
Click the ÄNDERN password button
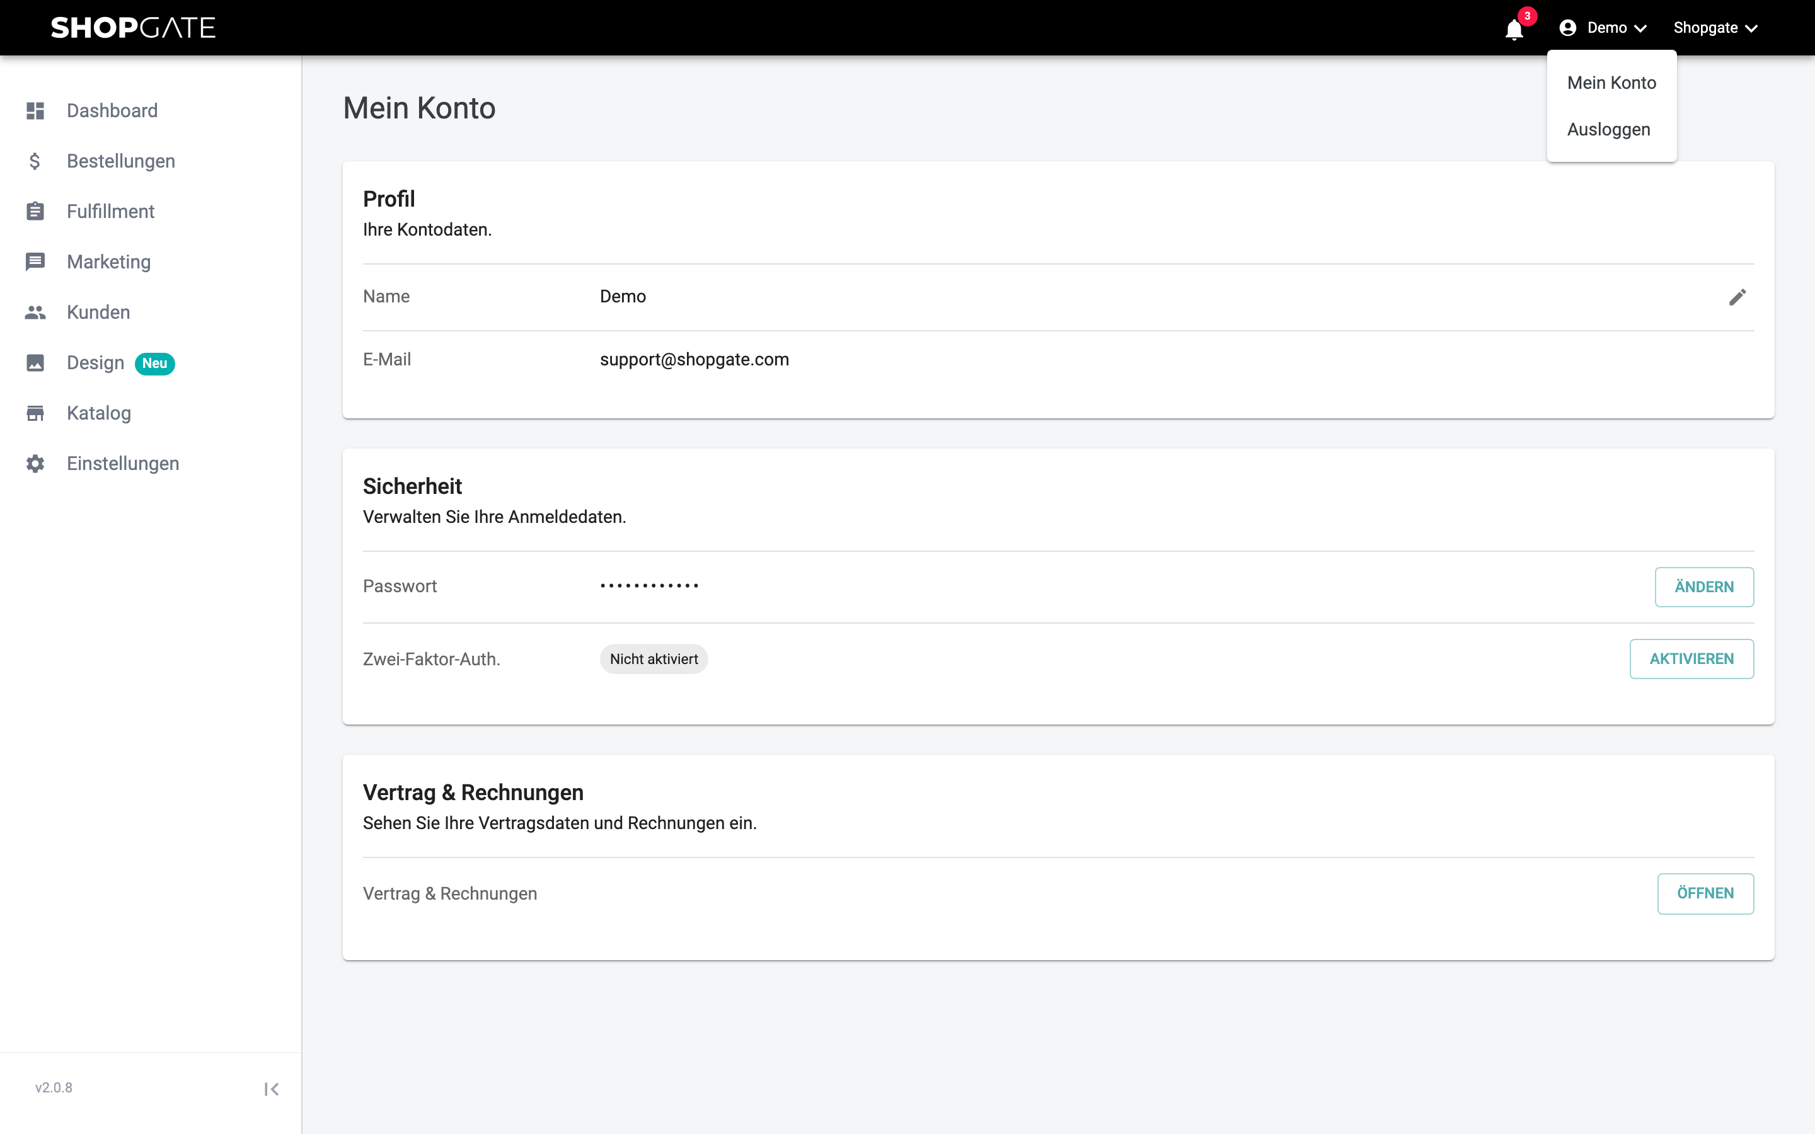(x=1704, y=587)
